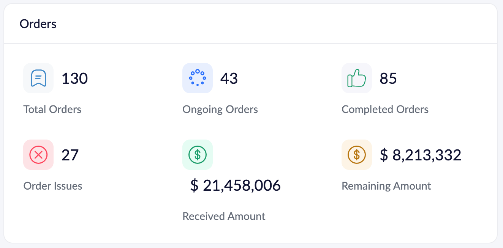Click the 27 order issues count
Screen dimensions: 503x248
[x=70, y=155]
